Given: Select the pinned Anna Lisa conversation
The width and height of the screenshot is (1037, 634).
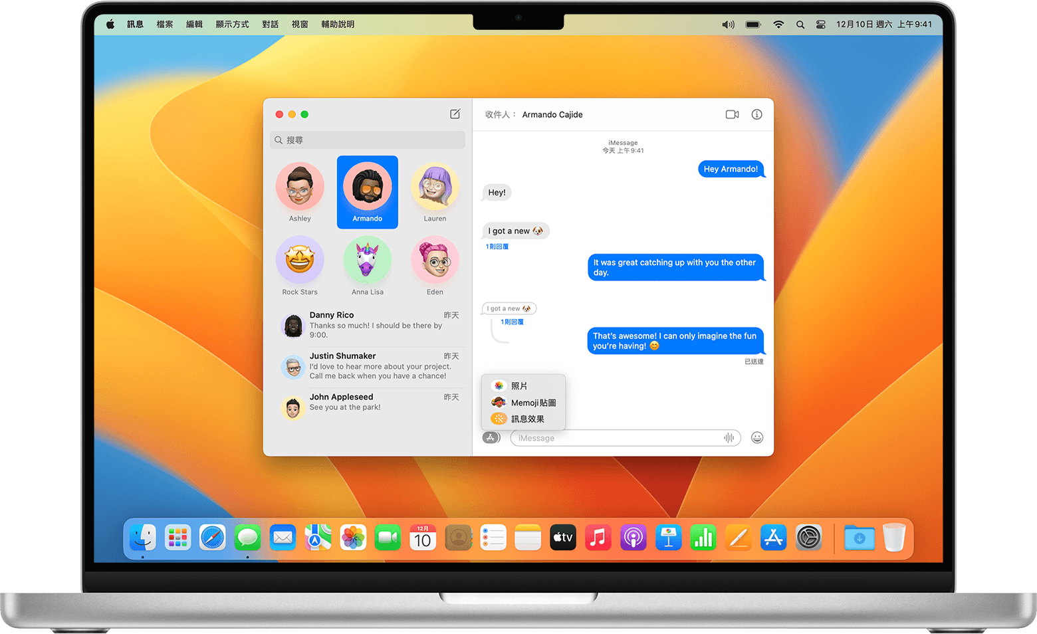Looking at the screenshot, I should coord(368,266).
